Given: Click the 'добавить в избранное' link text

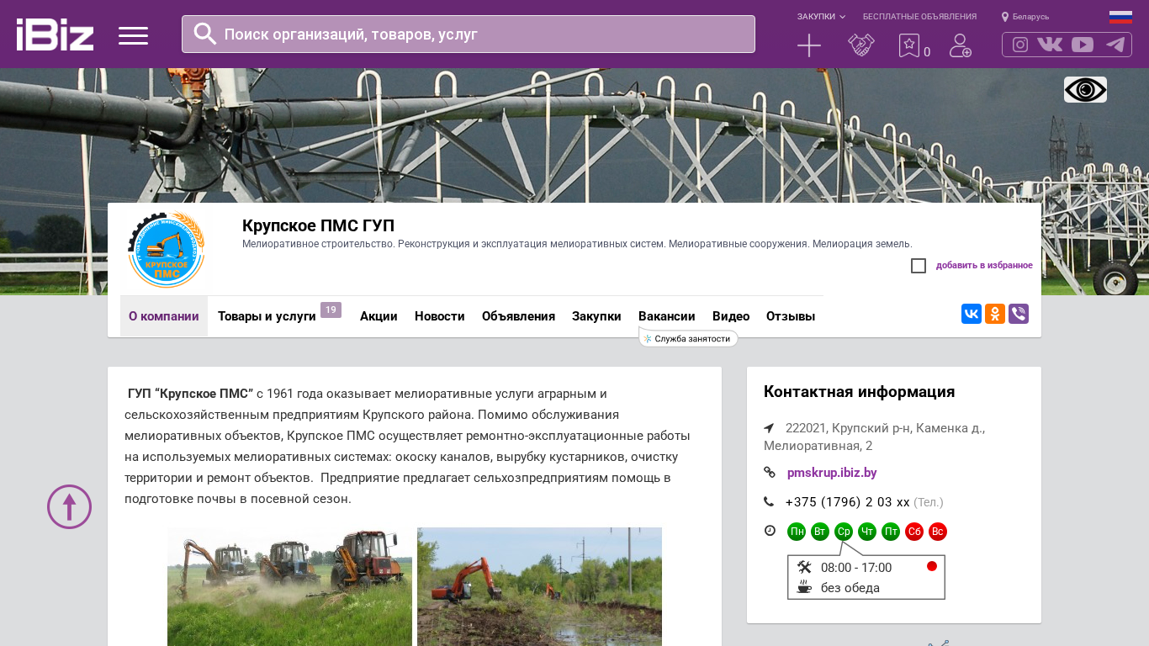Looking at the screenshot, I should pos(984,266).
